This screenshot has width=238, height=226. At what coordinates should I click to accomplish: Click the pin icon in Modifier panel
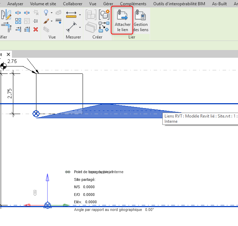click(35, 21)
